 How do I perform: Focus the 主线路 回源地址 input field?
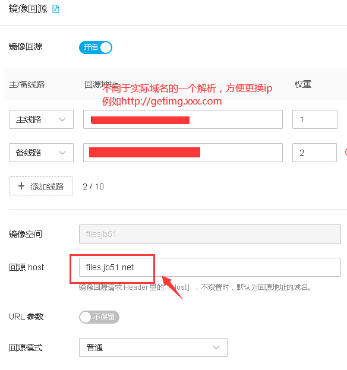183,119
